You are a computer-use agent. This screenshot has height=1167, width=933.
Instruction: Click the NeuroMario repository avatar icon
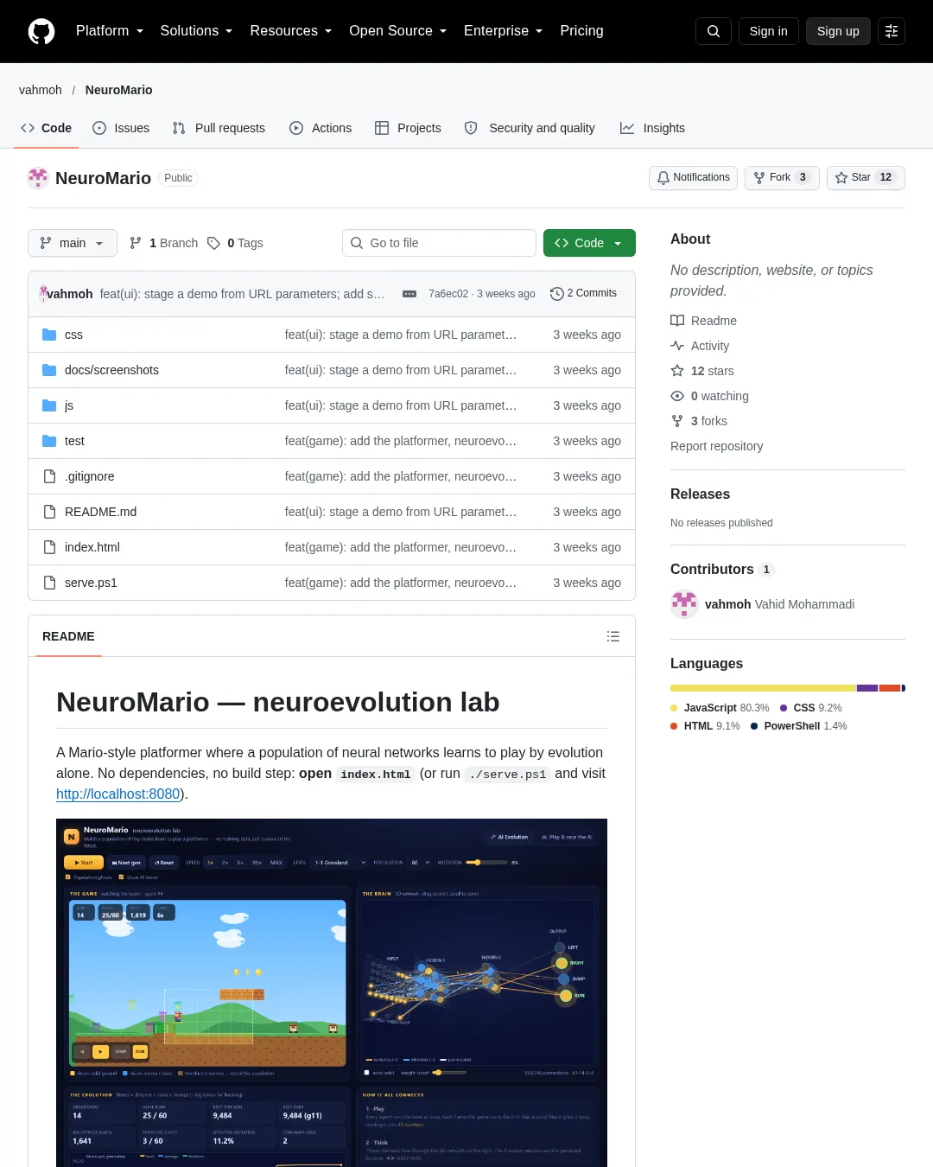point(38,178)
